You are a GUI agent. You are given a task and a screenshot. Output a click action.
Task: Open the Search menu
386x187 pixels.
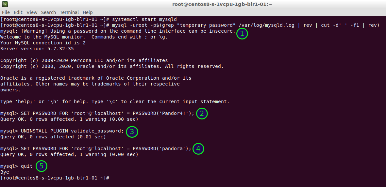point(48,12)
